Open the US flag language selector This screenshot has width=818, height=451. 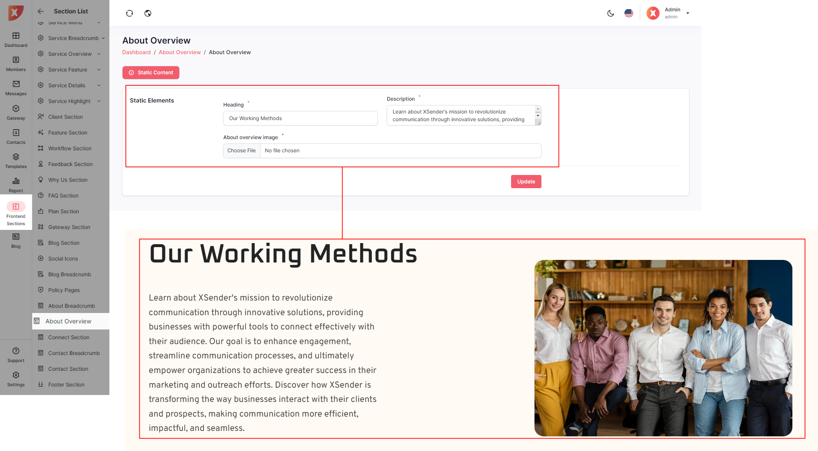click(629, 13)
